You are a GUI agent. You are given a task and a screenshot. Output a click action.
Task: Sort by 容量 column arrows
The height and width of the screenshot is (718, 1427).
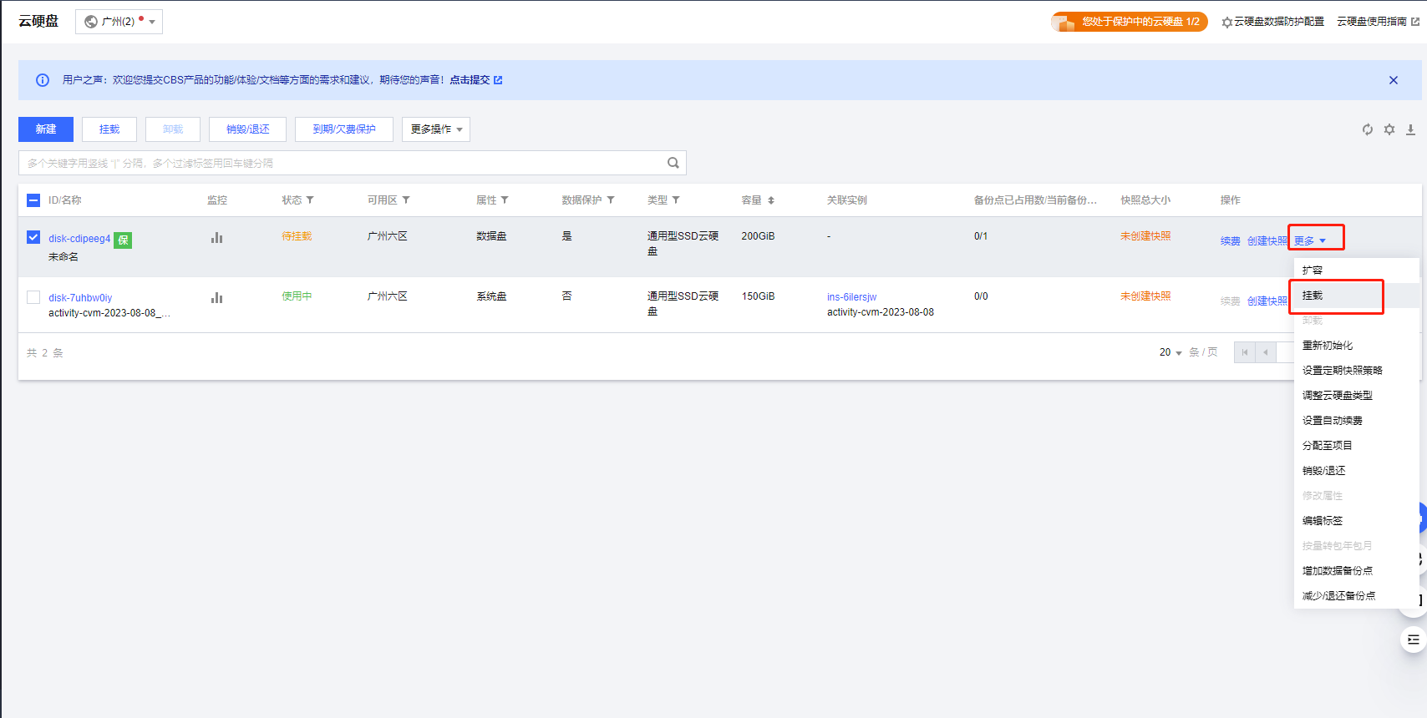point(771,200)
